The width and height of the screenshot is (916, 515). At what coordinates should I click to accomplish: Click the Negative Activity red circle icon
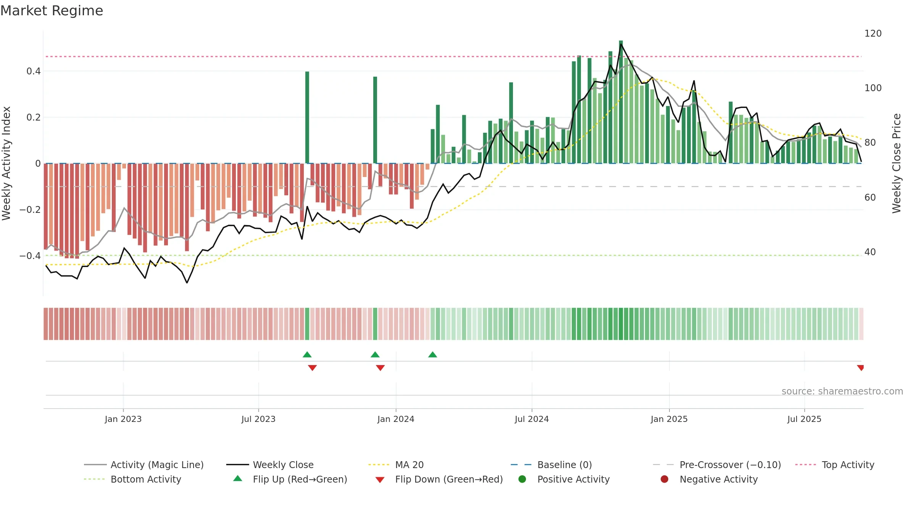(664, 479)
